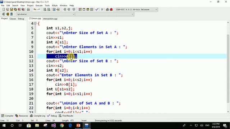This screenshot has height=129, width=230.
Task: Click the editor scrollbar down arrow
Action: pos(228,112)
